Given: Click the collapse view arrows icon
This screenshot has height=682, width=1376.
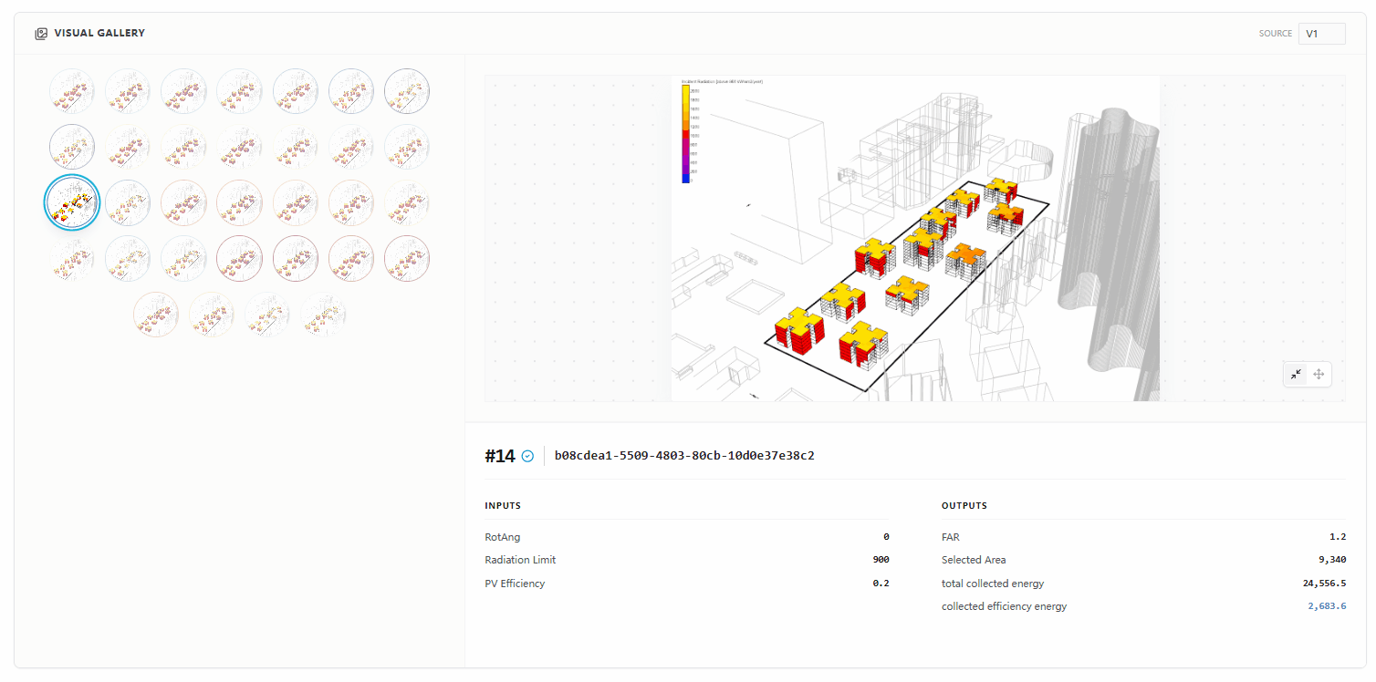Looking at the screenshot, I should (1296, 374).
